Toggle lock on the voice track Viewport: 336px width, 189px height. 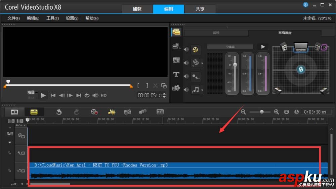coord(9,153)
